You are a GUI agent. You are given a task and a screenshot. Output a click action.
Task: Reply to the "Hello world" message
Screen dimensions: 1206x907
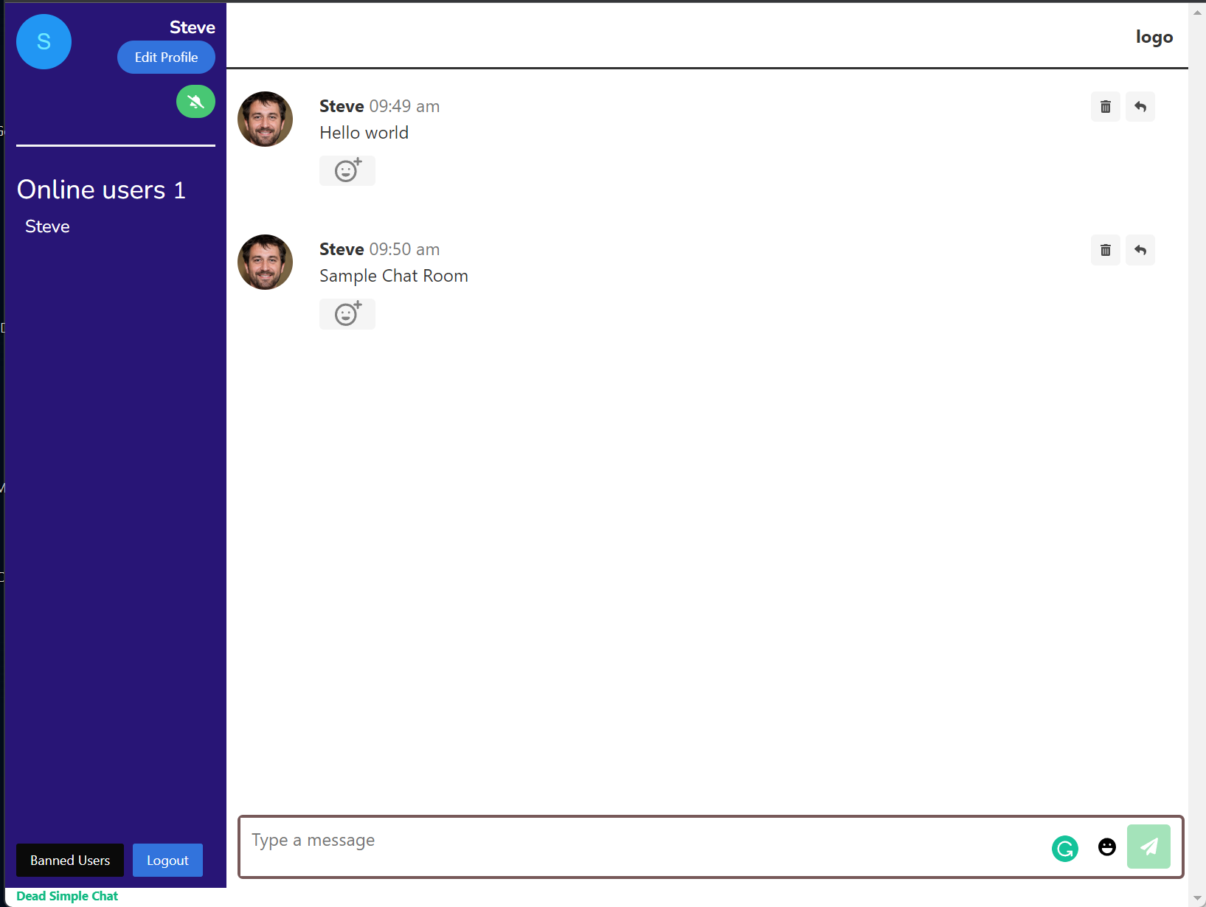[x=1140, y=107]
